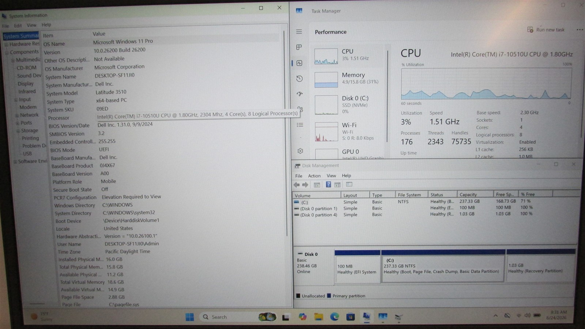Launch Copilot from the taskbar
The height and width of the screenshot is (329, 585).
click(302, 317)
